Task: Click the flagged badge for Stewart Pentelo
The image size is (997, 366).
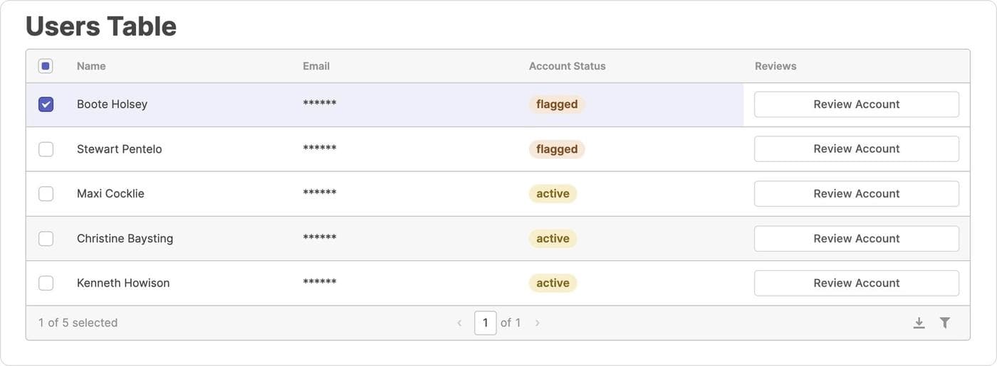Action: pyautogui.click(x=556, y=149)
